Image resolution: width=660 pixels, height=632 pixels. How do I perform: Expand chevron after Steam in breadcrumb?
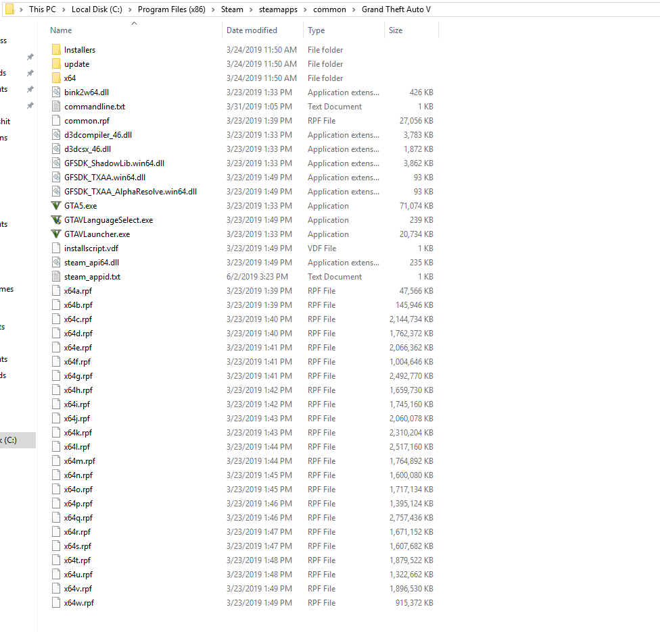pos(251,9)
